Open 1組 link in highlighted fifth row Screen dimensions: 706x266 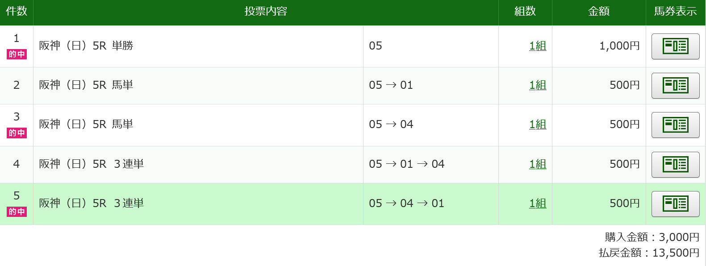tap(537, 204)
